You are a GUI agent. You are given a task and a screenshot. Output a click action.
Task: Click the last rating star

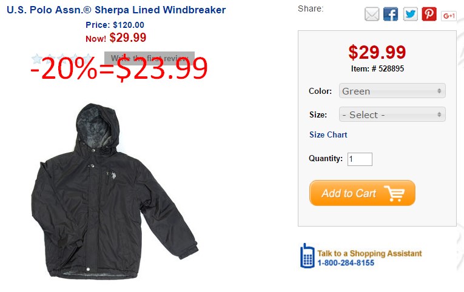coord(87,58)
